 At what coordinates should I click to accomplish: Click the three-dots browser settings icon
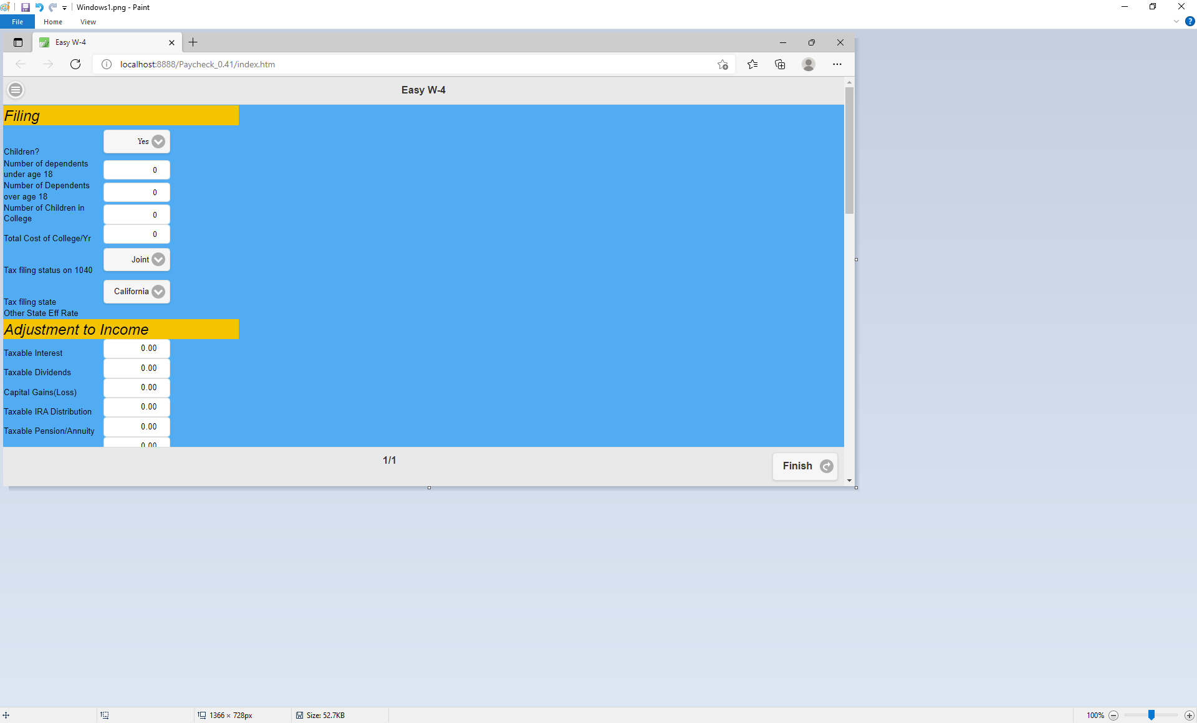[x=837, y=64]
